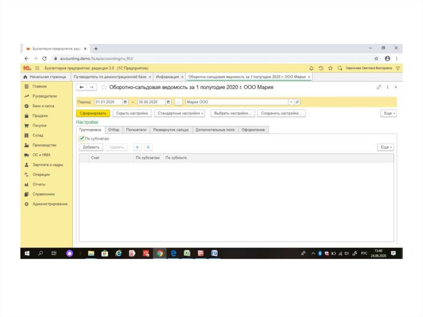Viewport: 423px width, 317px height.
Task: Open calendar picker for period start date
Action: [125, 102]
